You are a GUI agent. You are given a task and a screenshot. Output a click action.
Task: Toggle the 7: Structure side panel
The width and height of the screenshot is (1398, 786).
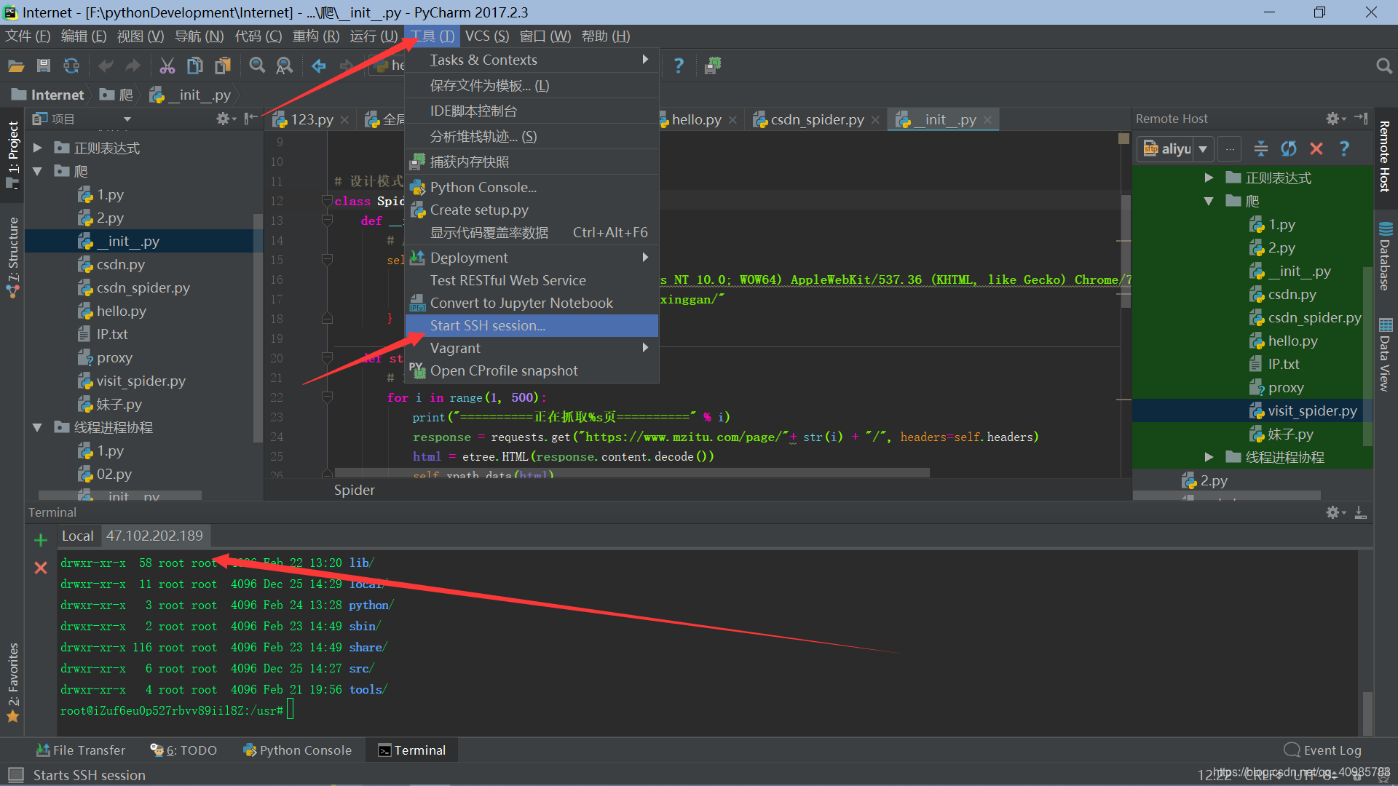tap(13, 257)
